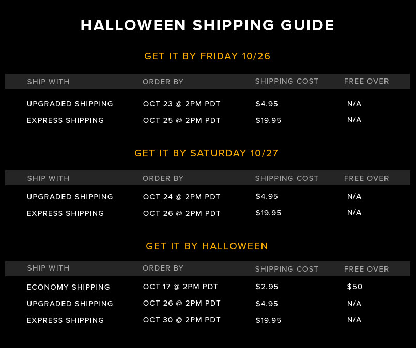
Task: Click the Oct 25 @ 2PM PDT deadline
Action: coord(181,120)
